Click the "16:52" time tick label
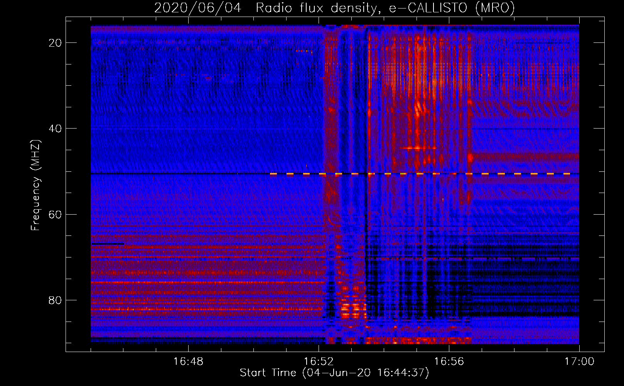The image size is (624, 386). (319, 361)
